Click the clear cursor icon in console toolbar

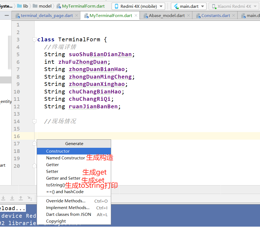point(30,198)
